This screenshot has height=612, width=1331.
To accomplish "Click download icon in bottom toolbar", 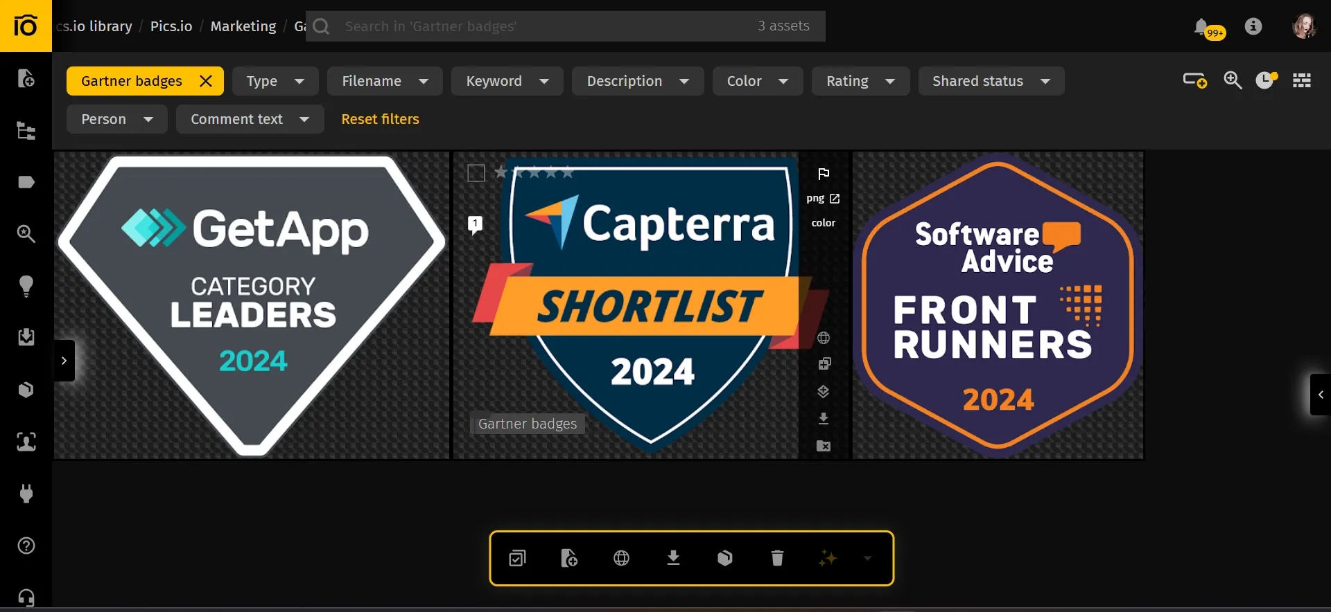I will pyautogui.click(x=673, y=558).
